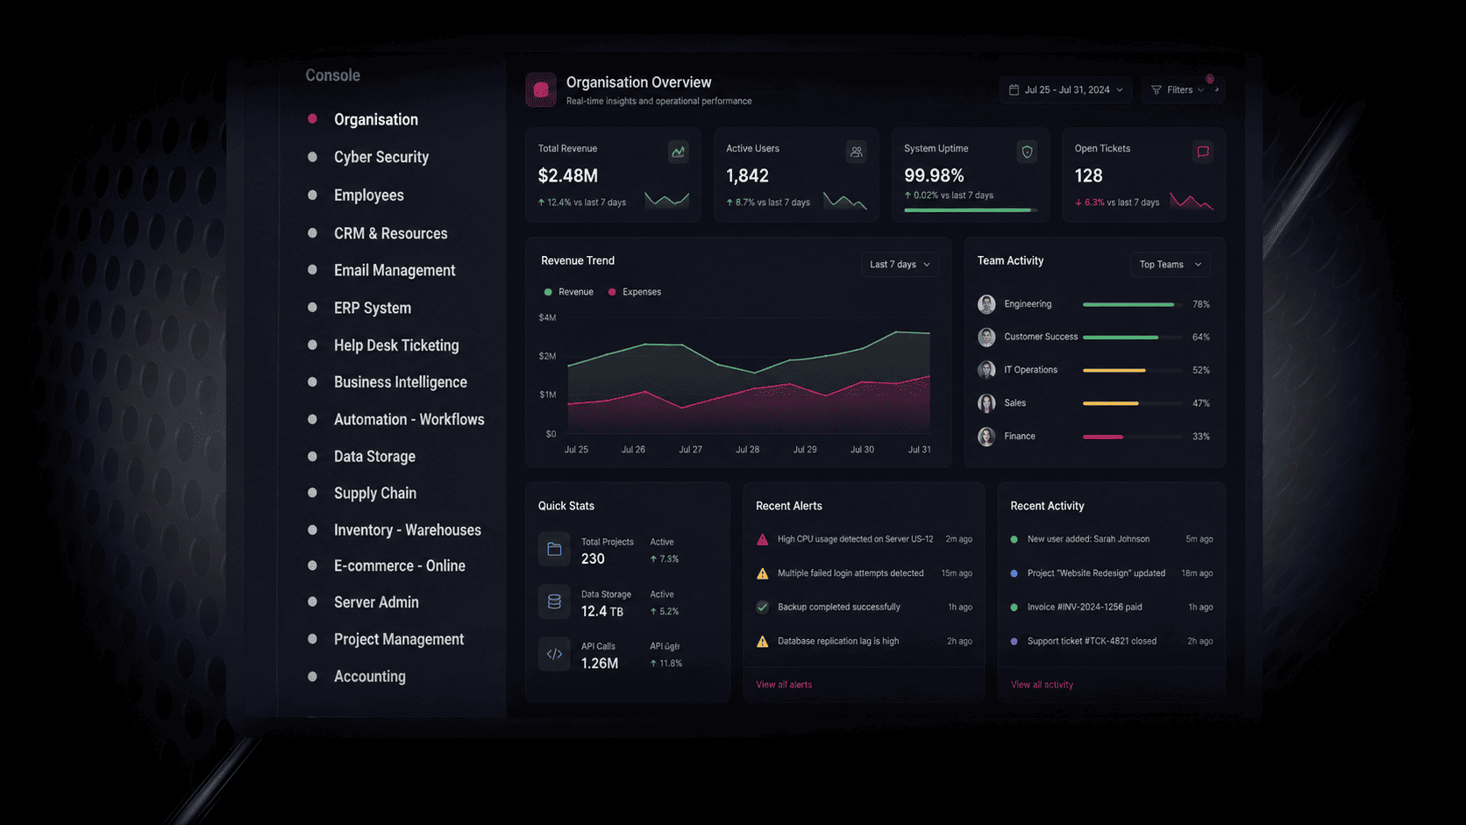1466x825 pixels.
Task: Toggle the Expenses legend series
Action: point(635,292)
